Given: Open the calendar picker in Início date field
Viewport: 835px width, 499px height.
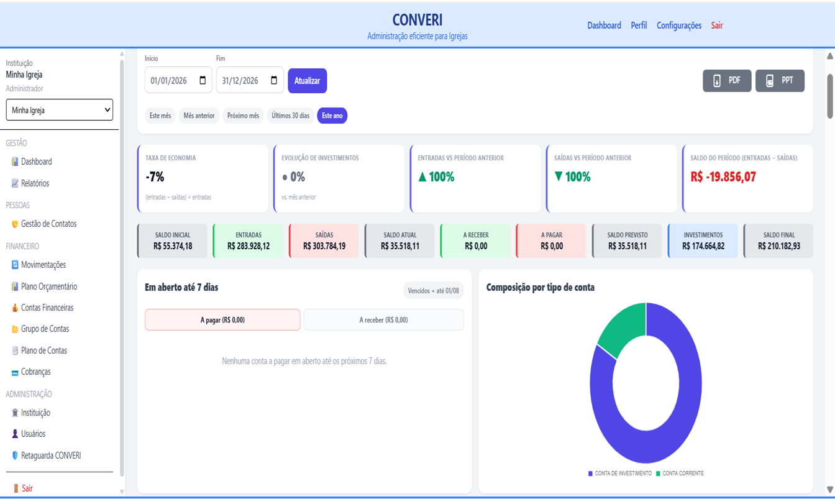Looking at the screenshot, I should tap(203, 80).
